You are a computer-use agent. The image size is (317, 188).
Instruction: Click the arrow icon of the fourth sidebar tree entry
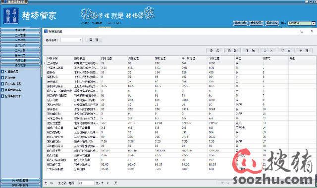[2, 90]
